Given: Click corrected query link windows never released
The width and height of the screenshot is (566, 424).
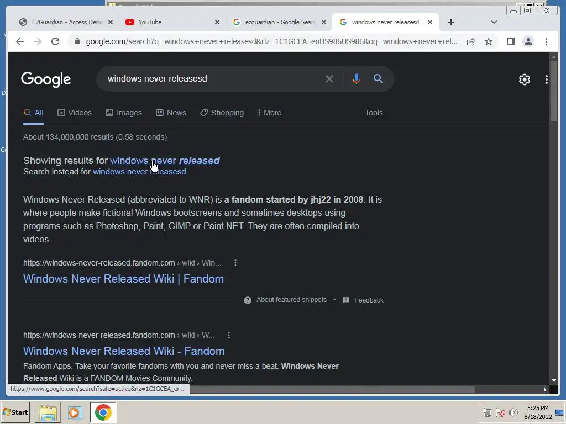Looking at the screenshot, I should (x=165, y=161).
